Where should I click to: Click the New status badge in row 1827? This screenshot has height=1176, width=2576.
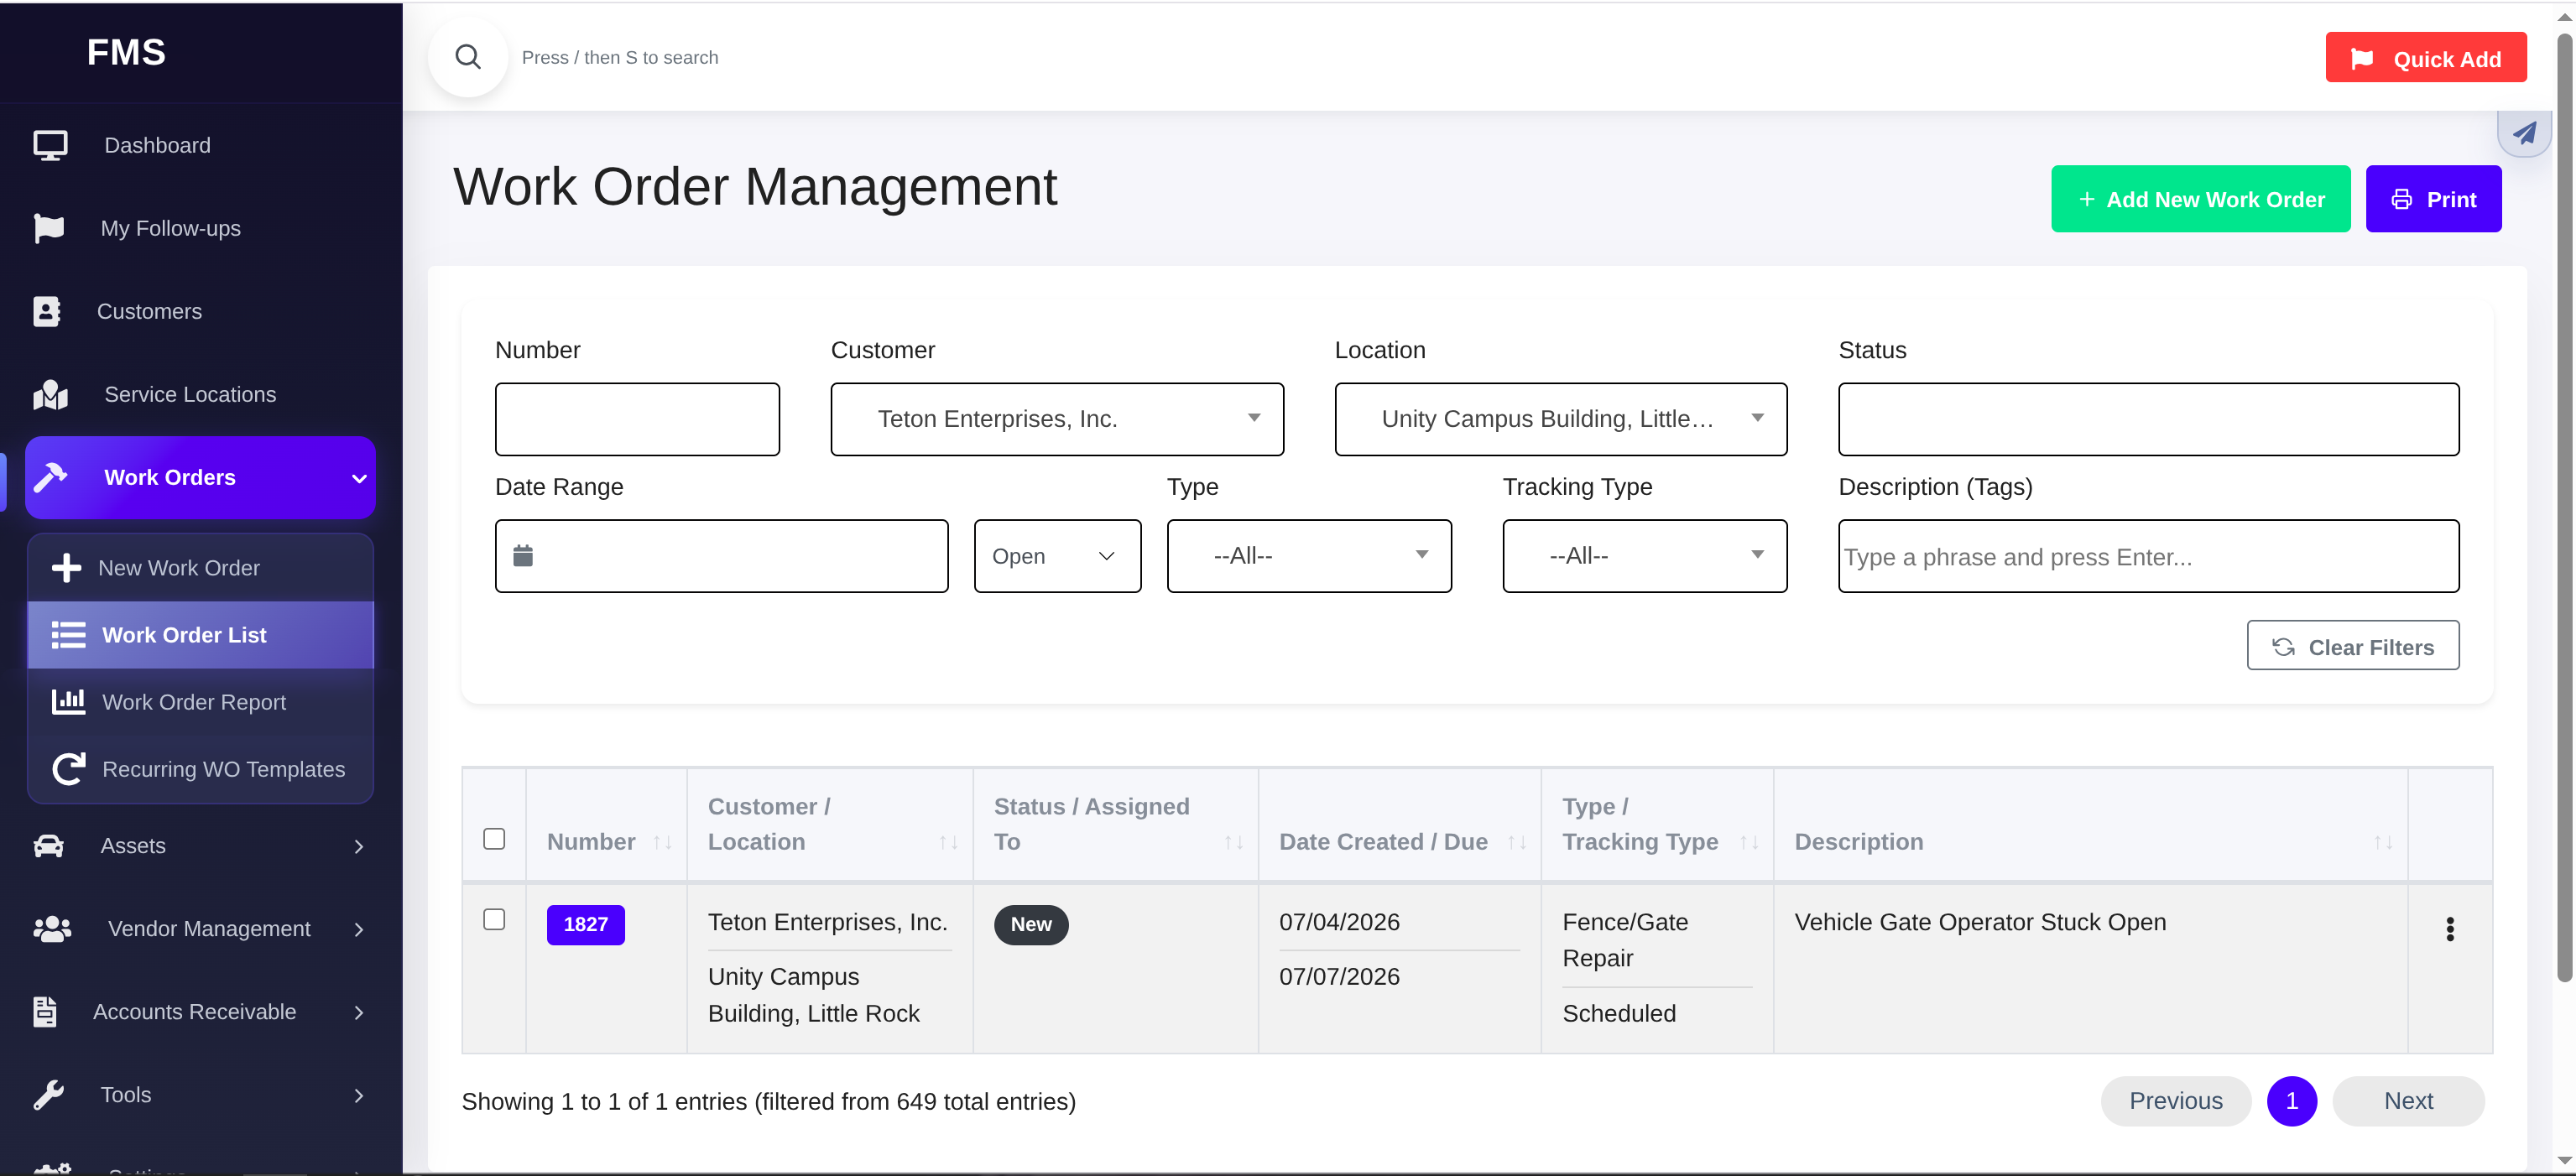click(x=1031, y=925)
